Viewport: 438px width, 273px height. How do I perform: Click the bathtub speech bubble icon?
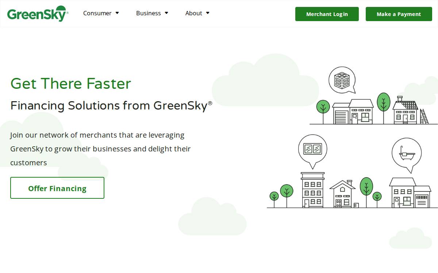[407, 155]
